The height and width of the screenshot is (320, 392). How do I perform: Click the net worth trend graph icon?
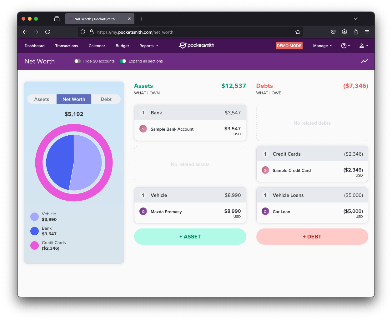click(364, 61)
